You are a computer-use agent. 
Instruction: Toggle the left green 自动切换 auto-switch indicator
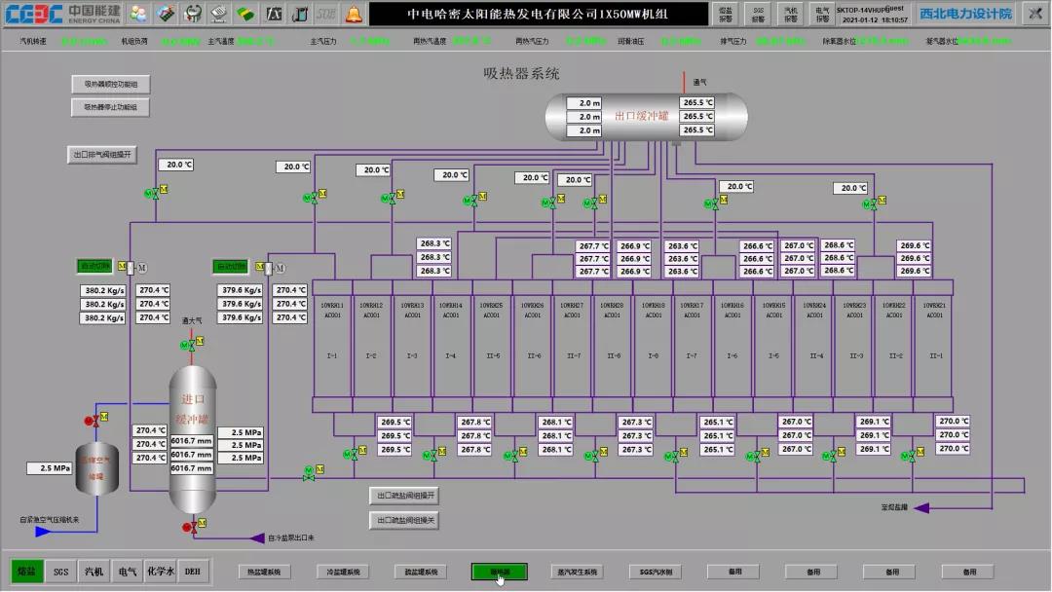(95, 266)
